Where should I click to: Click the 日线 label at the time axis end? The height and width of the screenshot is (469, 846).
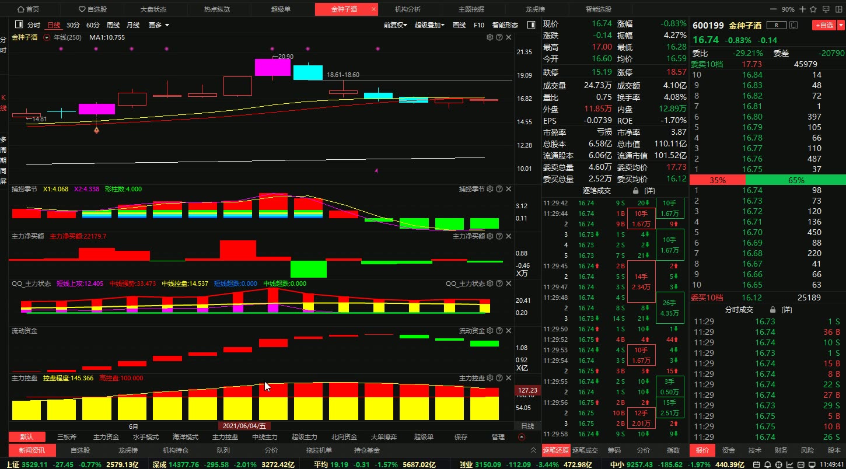527,426
